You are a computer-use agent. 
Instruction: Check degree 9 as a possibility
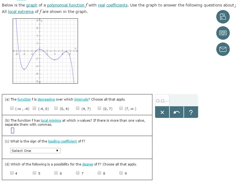click(x=121, y=173)
